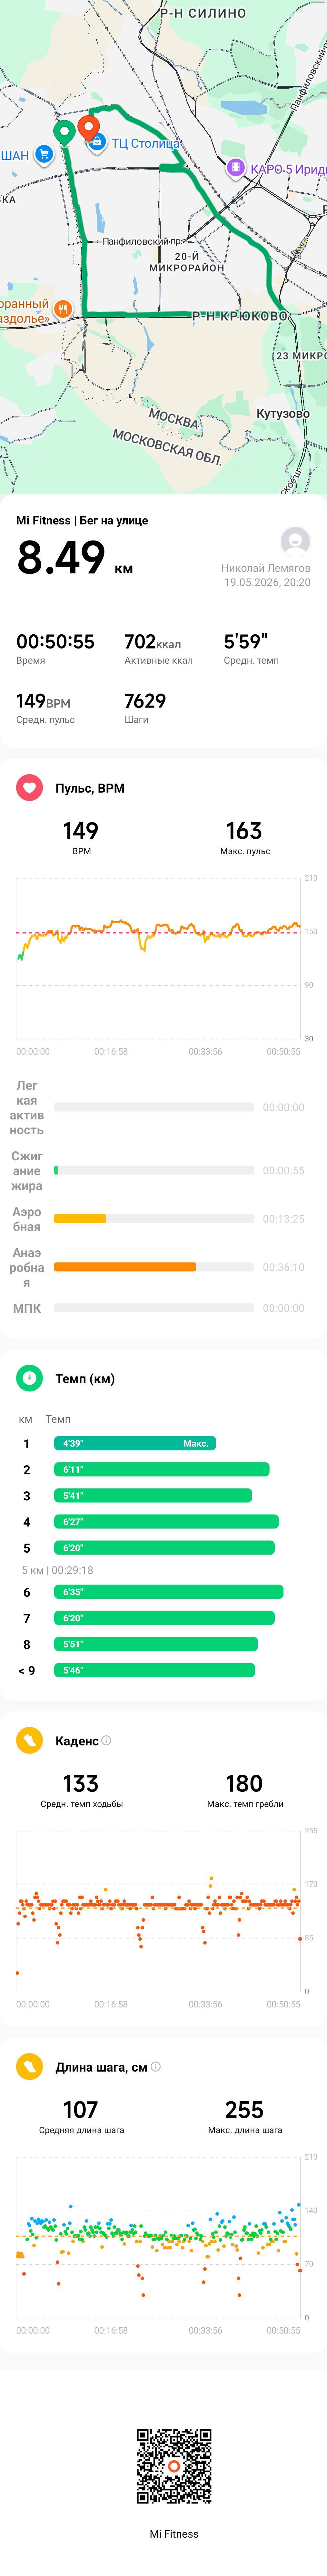Click the yellow stride length icon

(29, 2067)
